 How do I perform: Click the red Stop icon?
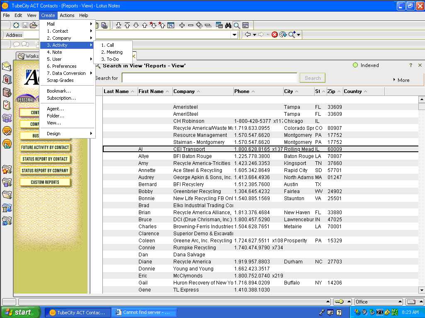tap(274, 34)
